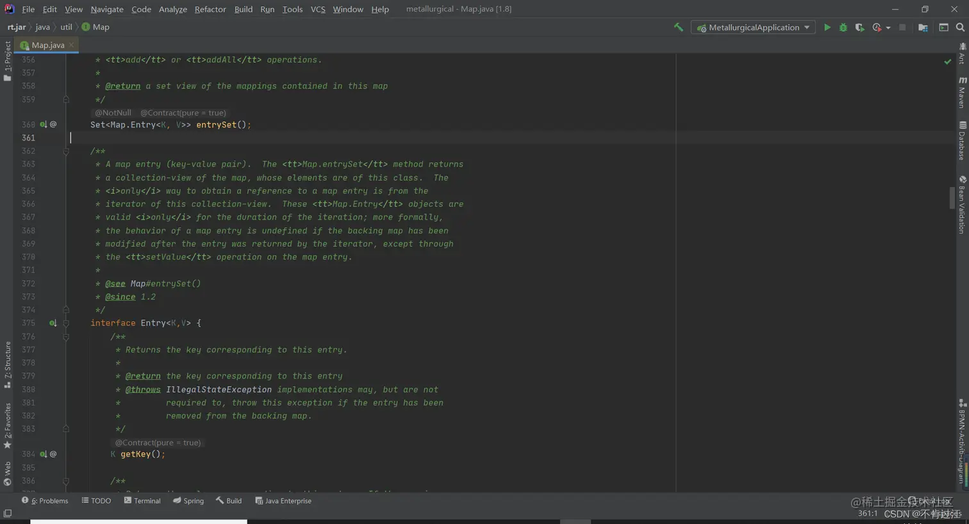Collapse the Javadoc fold marker at line 376
Screen dimensions: 969x524
[65, 336]
